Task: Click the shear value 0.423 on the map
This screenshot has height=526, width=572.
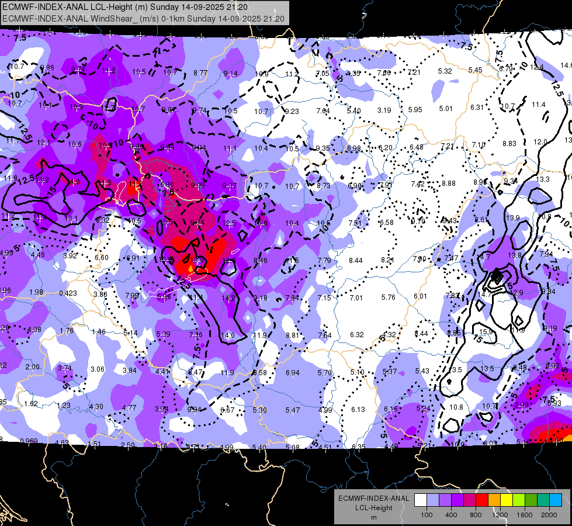Action: coord(68,293)
